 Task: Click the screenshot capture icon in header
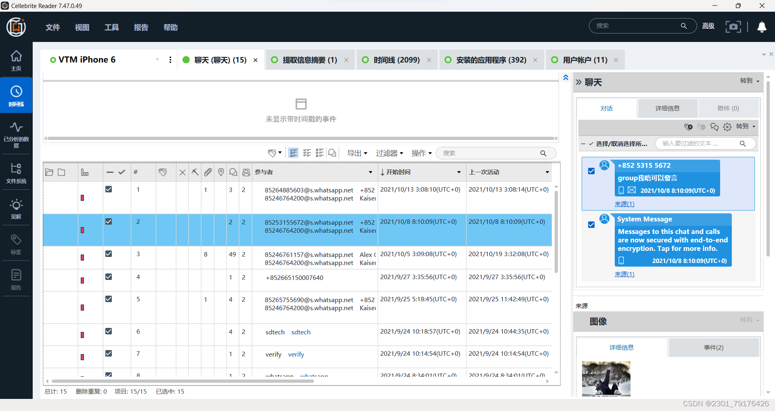733,27
